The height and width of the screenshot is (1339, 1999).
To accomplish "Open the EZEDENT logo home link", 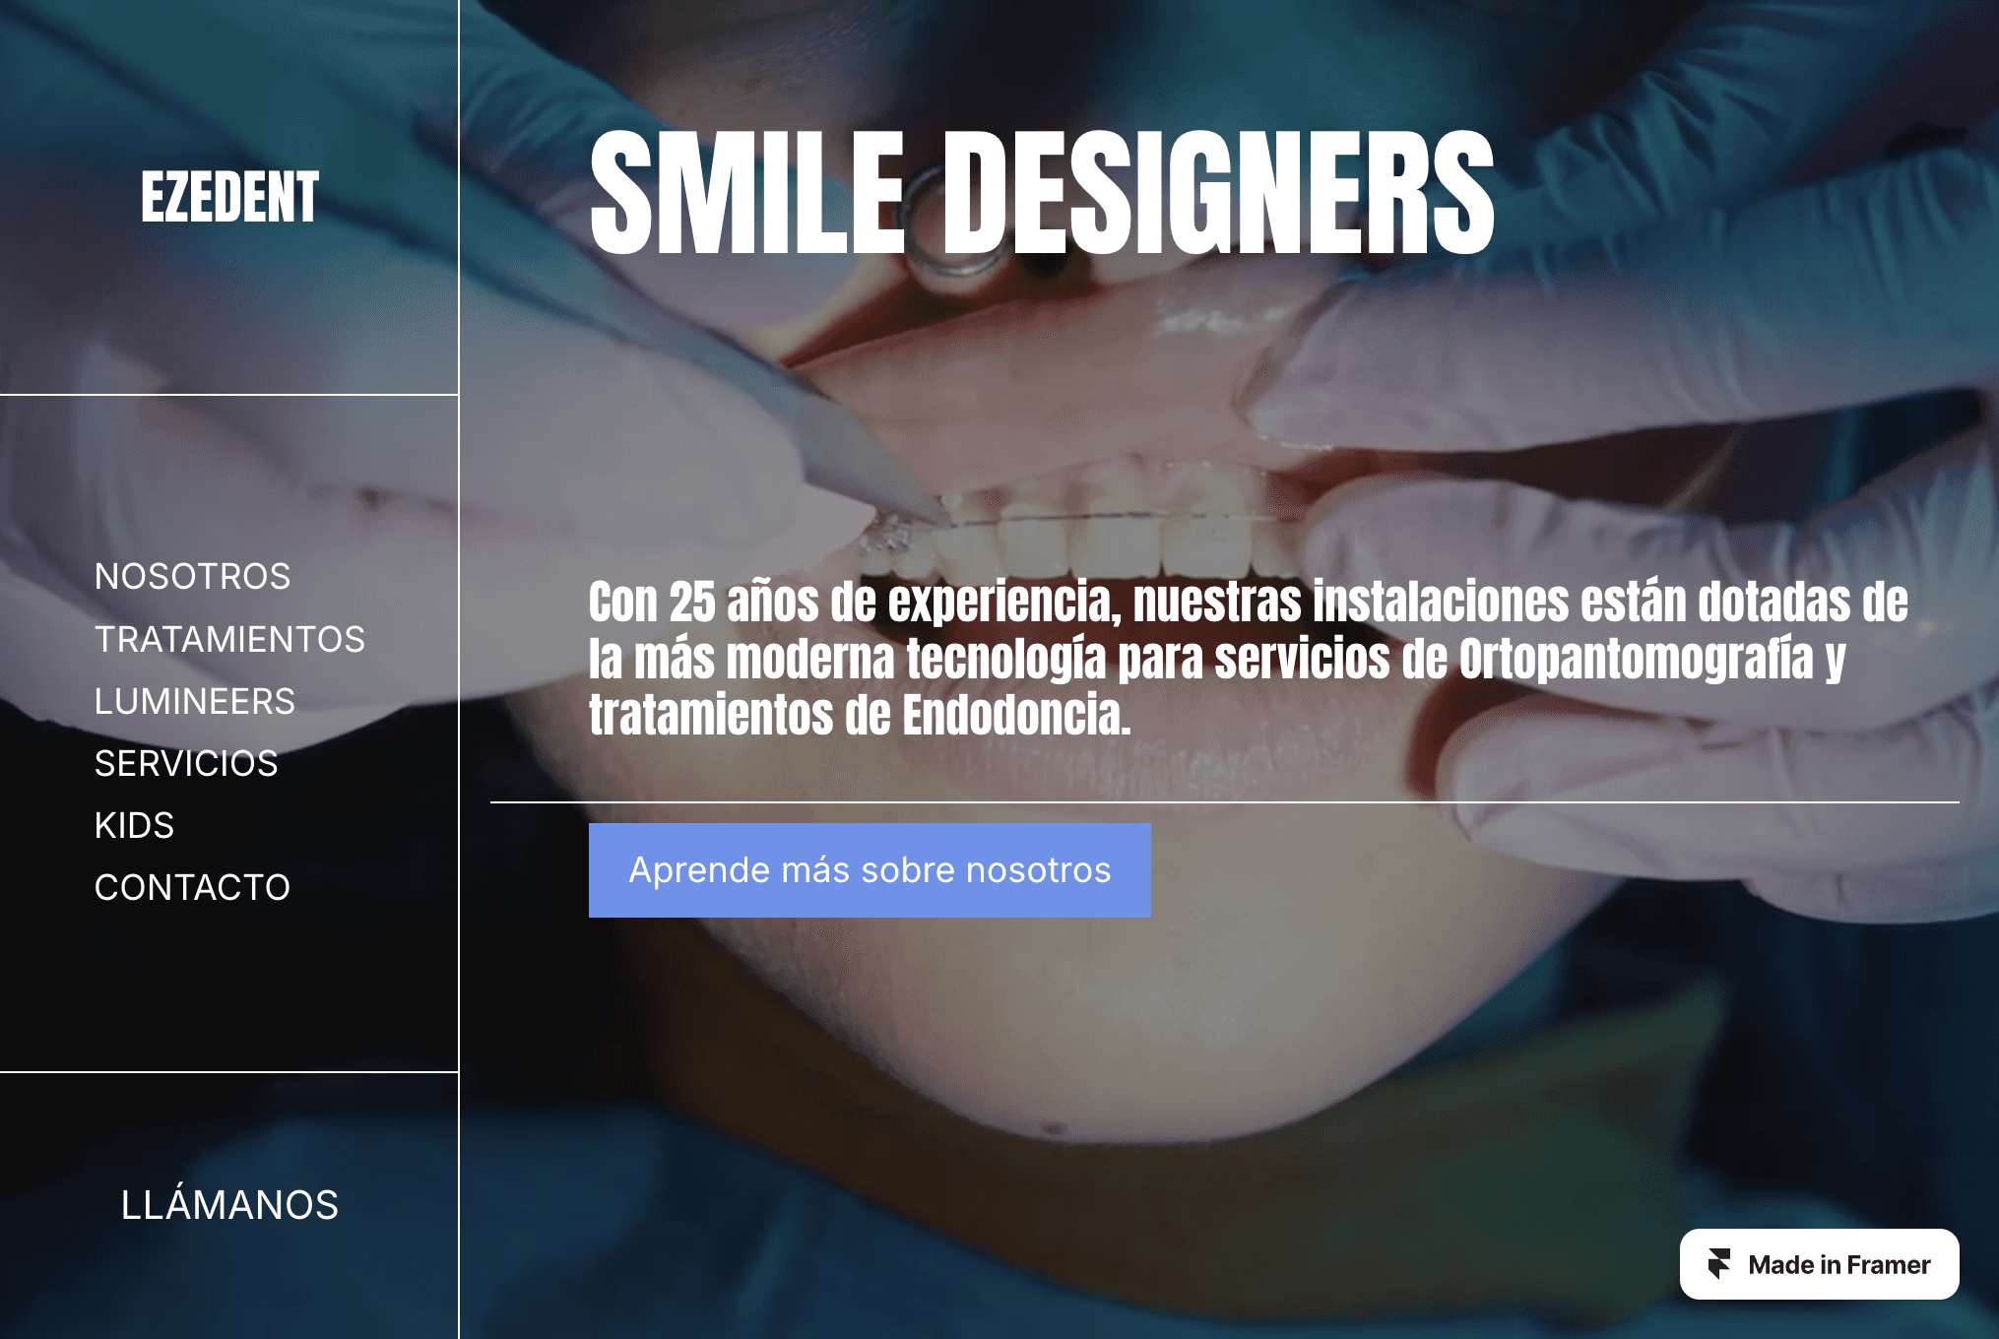I will [229, 196].
